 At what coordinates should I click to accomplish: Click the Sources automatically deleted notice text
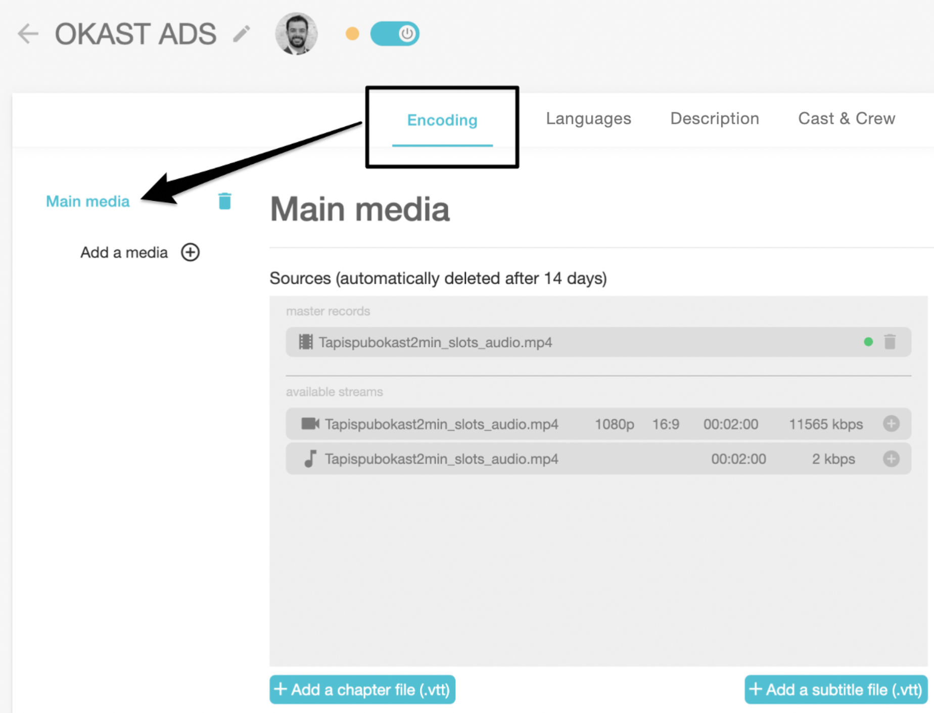click(x=438, y=278)
